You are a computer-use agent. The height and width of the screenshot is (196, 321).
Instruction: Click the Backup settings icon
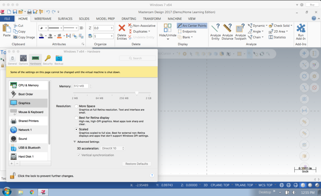(x=59, y=58)
